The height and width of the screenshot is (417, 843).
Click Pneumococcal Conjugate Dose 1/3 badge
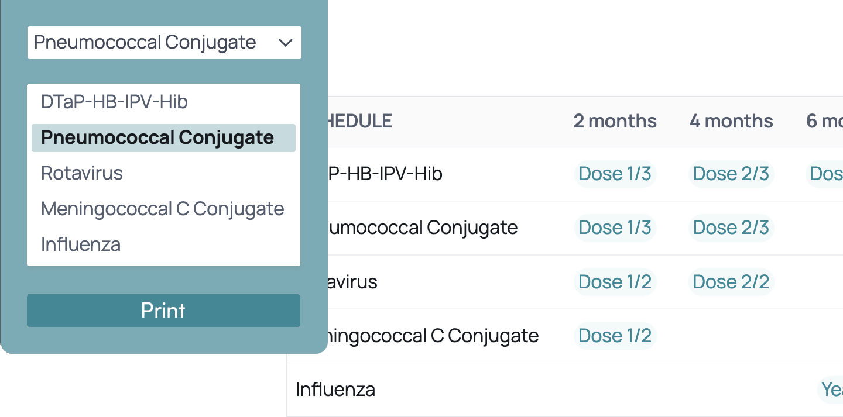tap(615, 228)
